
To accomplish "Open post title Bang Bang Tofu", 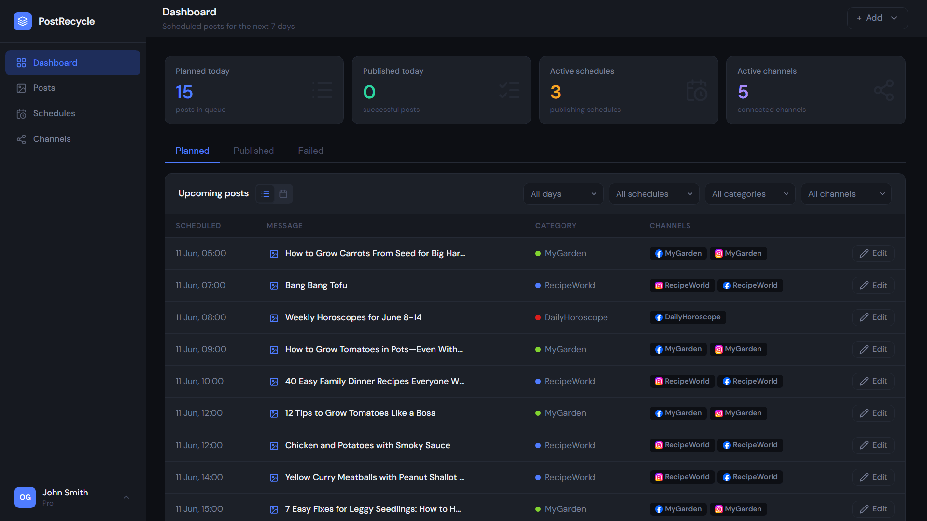I will coord(316,285).
